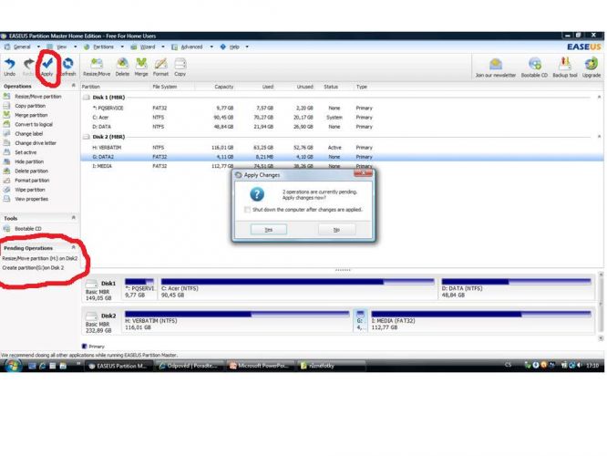Screen dimensions: 607x456
Task: Click the Delete toolbar icon
Action: 122,67
